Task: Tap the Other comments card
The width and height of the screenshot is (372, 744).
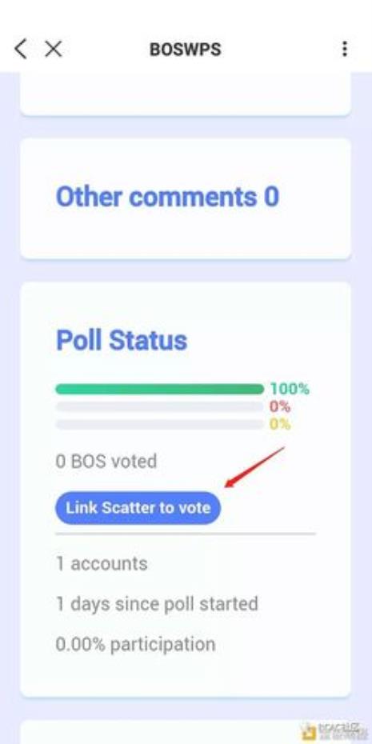Action: pos(186,199)
